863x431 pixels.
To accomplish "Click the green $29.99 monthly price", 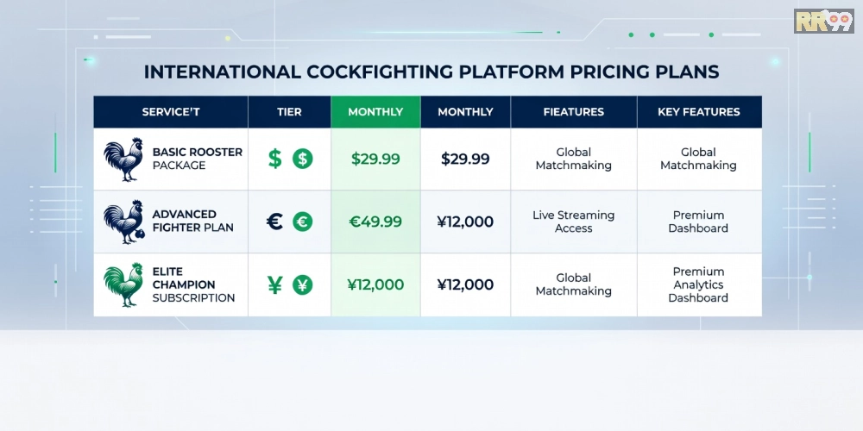I will (x=375, y=159).
